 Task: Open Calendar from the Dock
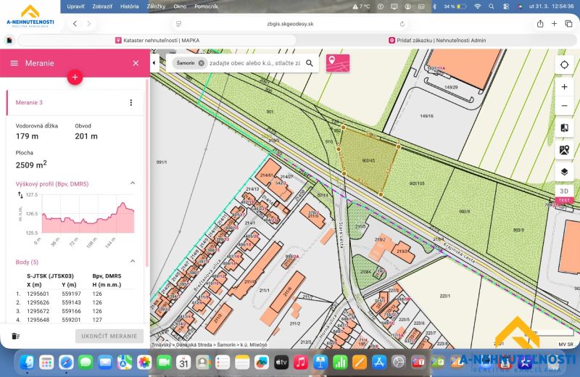[183, 362]
